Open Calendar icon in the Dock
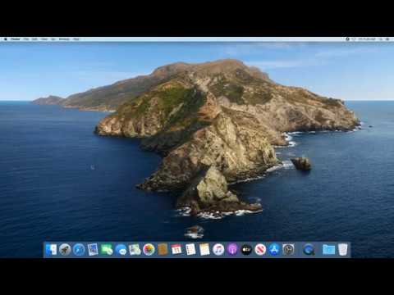This screenshot has height=295, width=394. pyautogui.click(x=176, y=250)
